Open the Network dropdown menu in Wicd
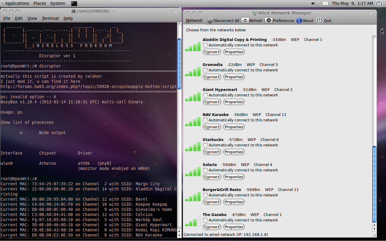Screen dimensions: 386x241 coord(194,20)
